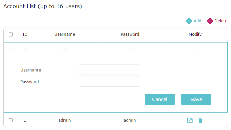This screenshot has height=130, width=231.
Task: Click the Modify column header
Action: tap(195, 34)
